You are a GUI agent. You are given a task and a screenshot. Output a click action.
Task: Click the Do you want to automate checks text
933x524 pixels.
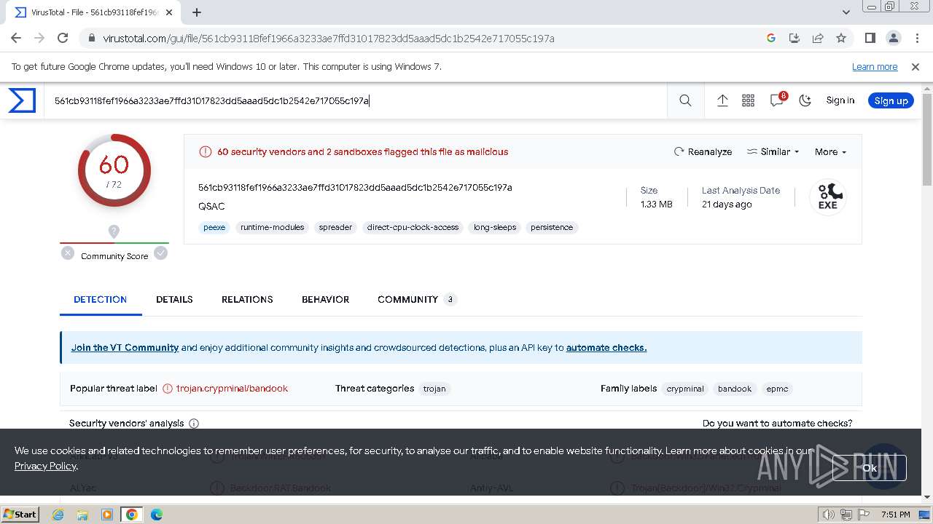(777, 423)
